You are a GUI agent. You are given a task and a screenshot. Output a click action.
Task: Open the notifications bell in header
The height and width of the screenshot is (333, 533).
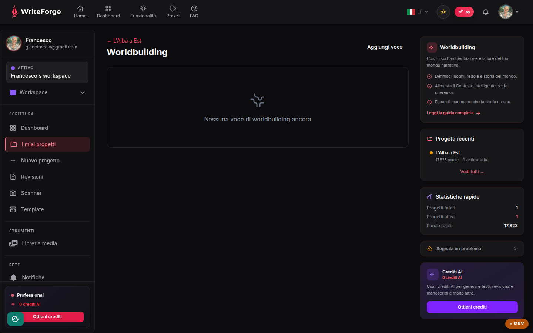click(486, 12)
